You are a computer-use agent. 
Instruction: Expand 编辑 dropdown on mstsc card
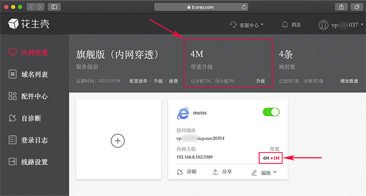pyautogui.click(x=264, y=173)
